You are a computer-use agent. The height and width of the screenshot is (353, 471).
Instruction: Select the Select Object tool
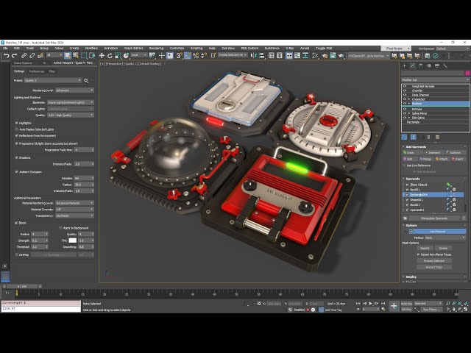tap(68, 56)
